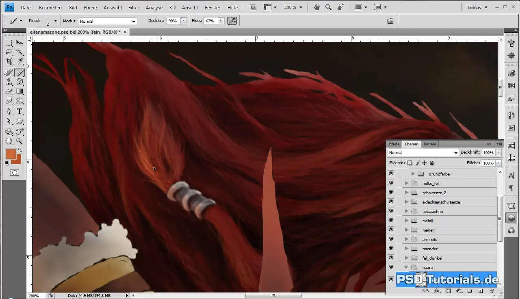Select the History Brush tool

19,82
